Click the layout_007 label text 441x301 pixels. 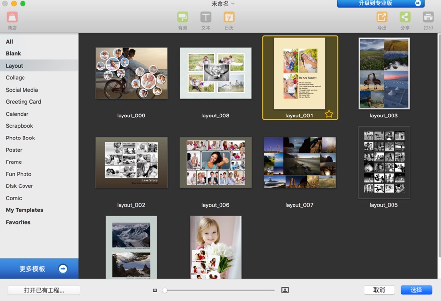tap(299, 205)
